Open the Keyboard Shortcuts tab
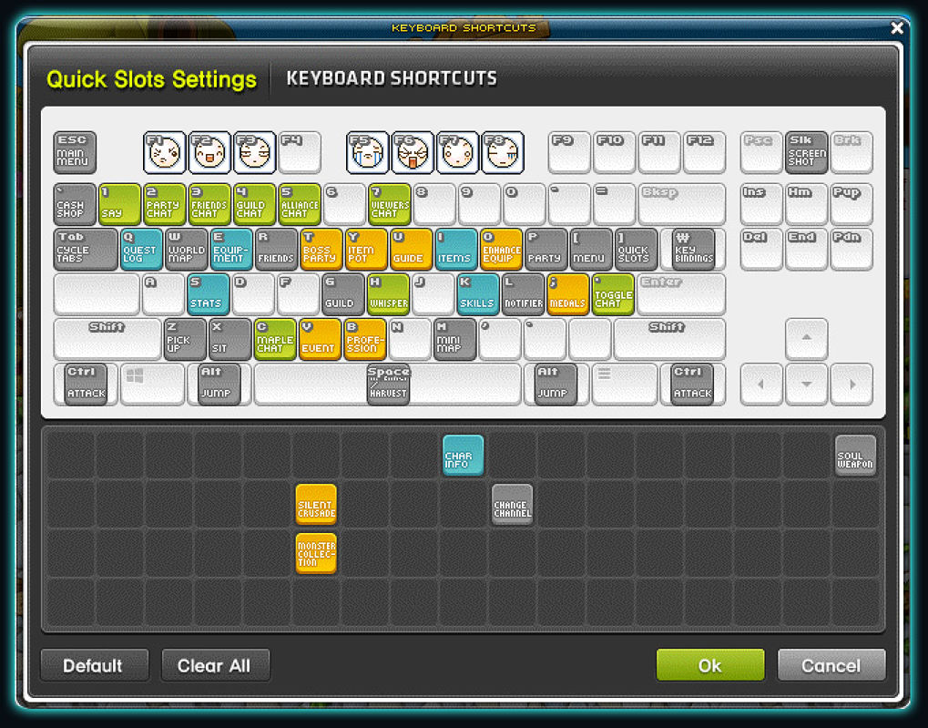The image size is (928, 728). 392,78
